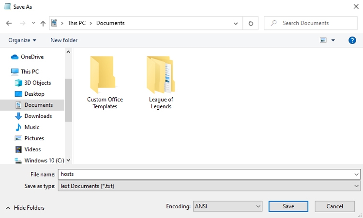Open Music in the sidebar
This screenshot has width=363, height=218.
pyautogui.click(x=32, y=127)
